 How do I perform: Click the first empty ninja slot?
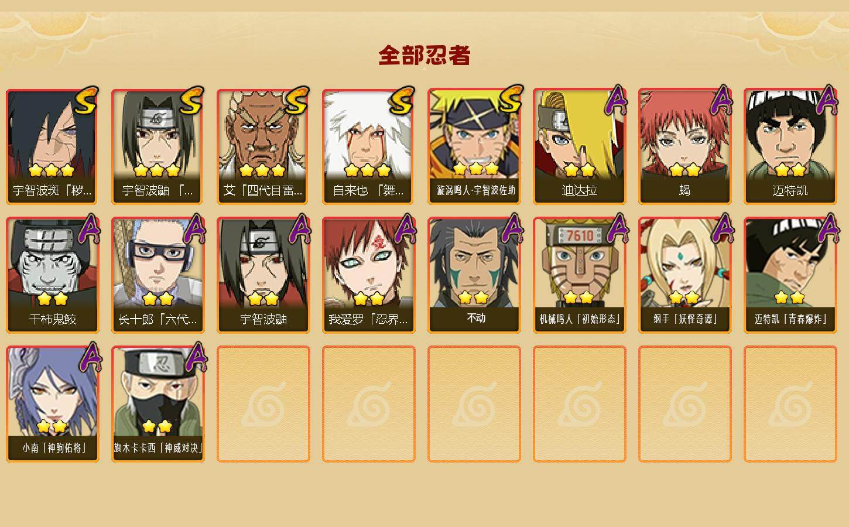pyautogui.click(x=263, y=404)
